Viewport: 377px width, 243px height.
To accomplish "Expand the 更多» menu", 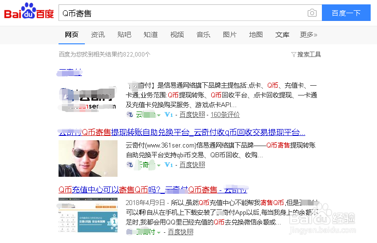I will click(x=308, y=35).
